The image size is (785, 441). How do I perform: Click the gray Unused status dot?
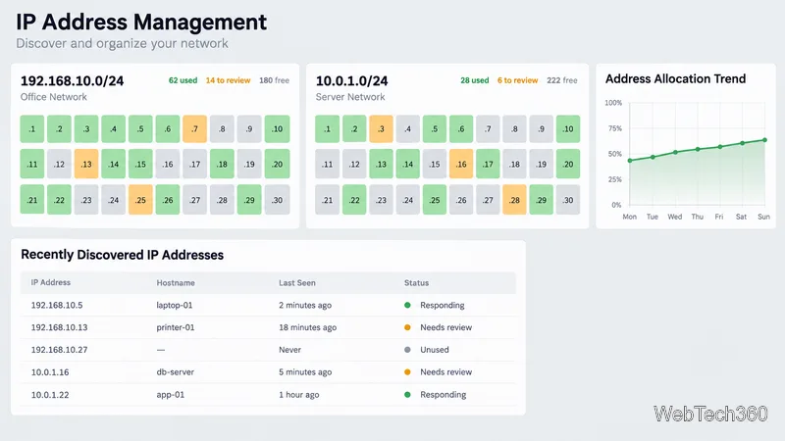tap(407, 350)
